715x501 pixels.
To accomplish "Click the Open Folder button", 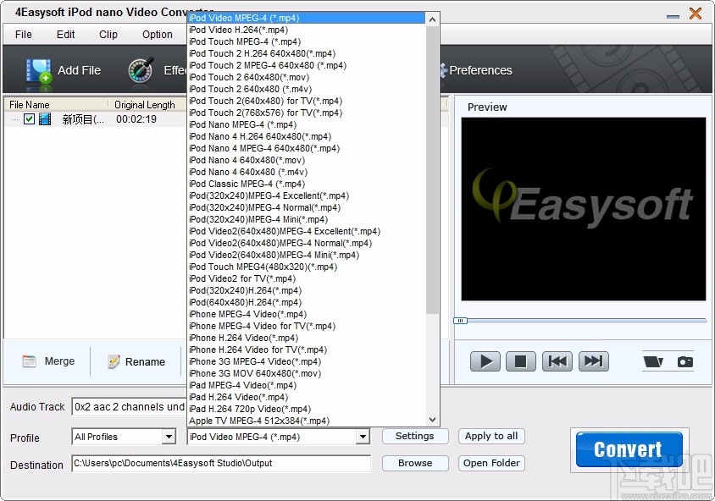I will click(x=491, y=463).
